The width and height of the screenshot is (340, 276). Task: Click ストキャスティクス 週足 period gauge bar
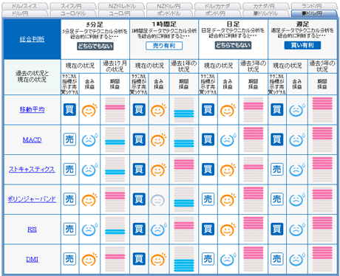tap(322, 170)
